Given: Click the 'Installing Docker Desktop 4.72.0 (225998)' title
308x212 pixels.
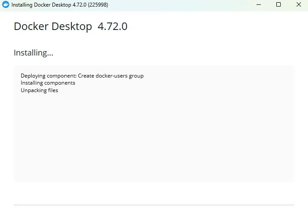Looking at the screenshot, I should click(x=60, y=5).
